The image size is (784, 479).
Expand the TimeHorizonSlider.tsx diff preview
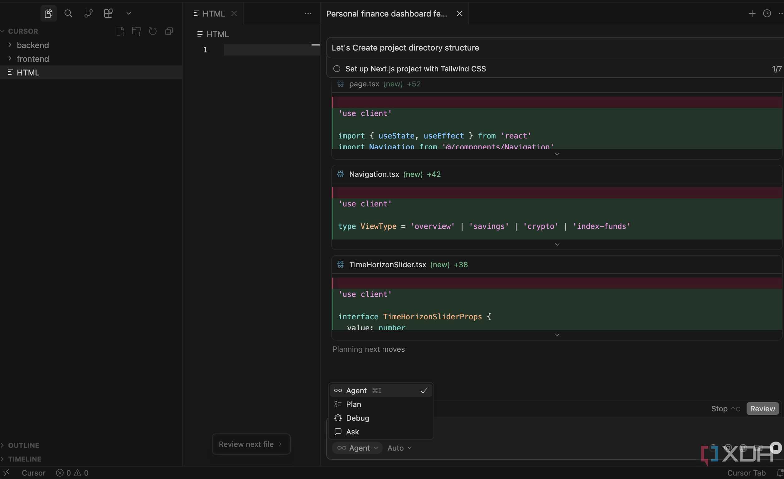(x=557, y=335)
